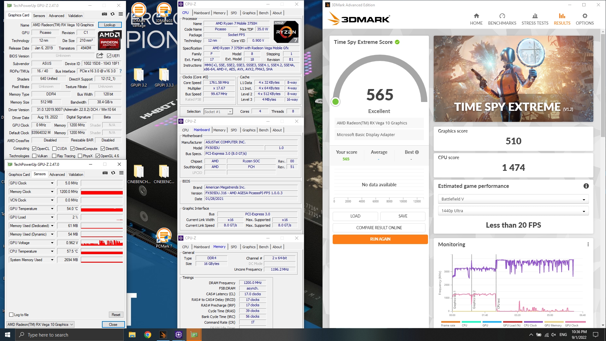Toggle DirectML checkbox
606x341 pixels.
[x=103, y=149]
